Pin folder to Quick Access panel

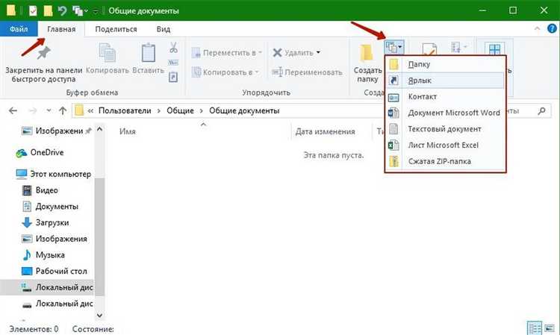[x=43, y=65]
